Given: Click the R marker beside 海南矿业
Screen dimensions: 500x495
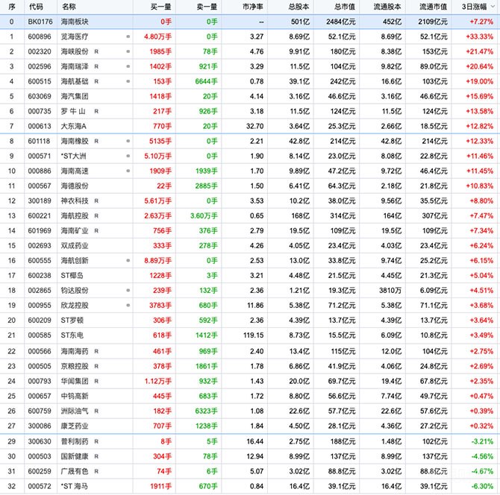Looking at the screenshot, I should 96,230.
